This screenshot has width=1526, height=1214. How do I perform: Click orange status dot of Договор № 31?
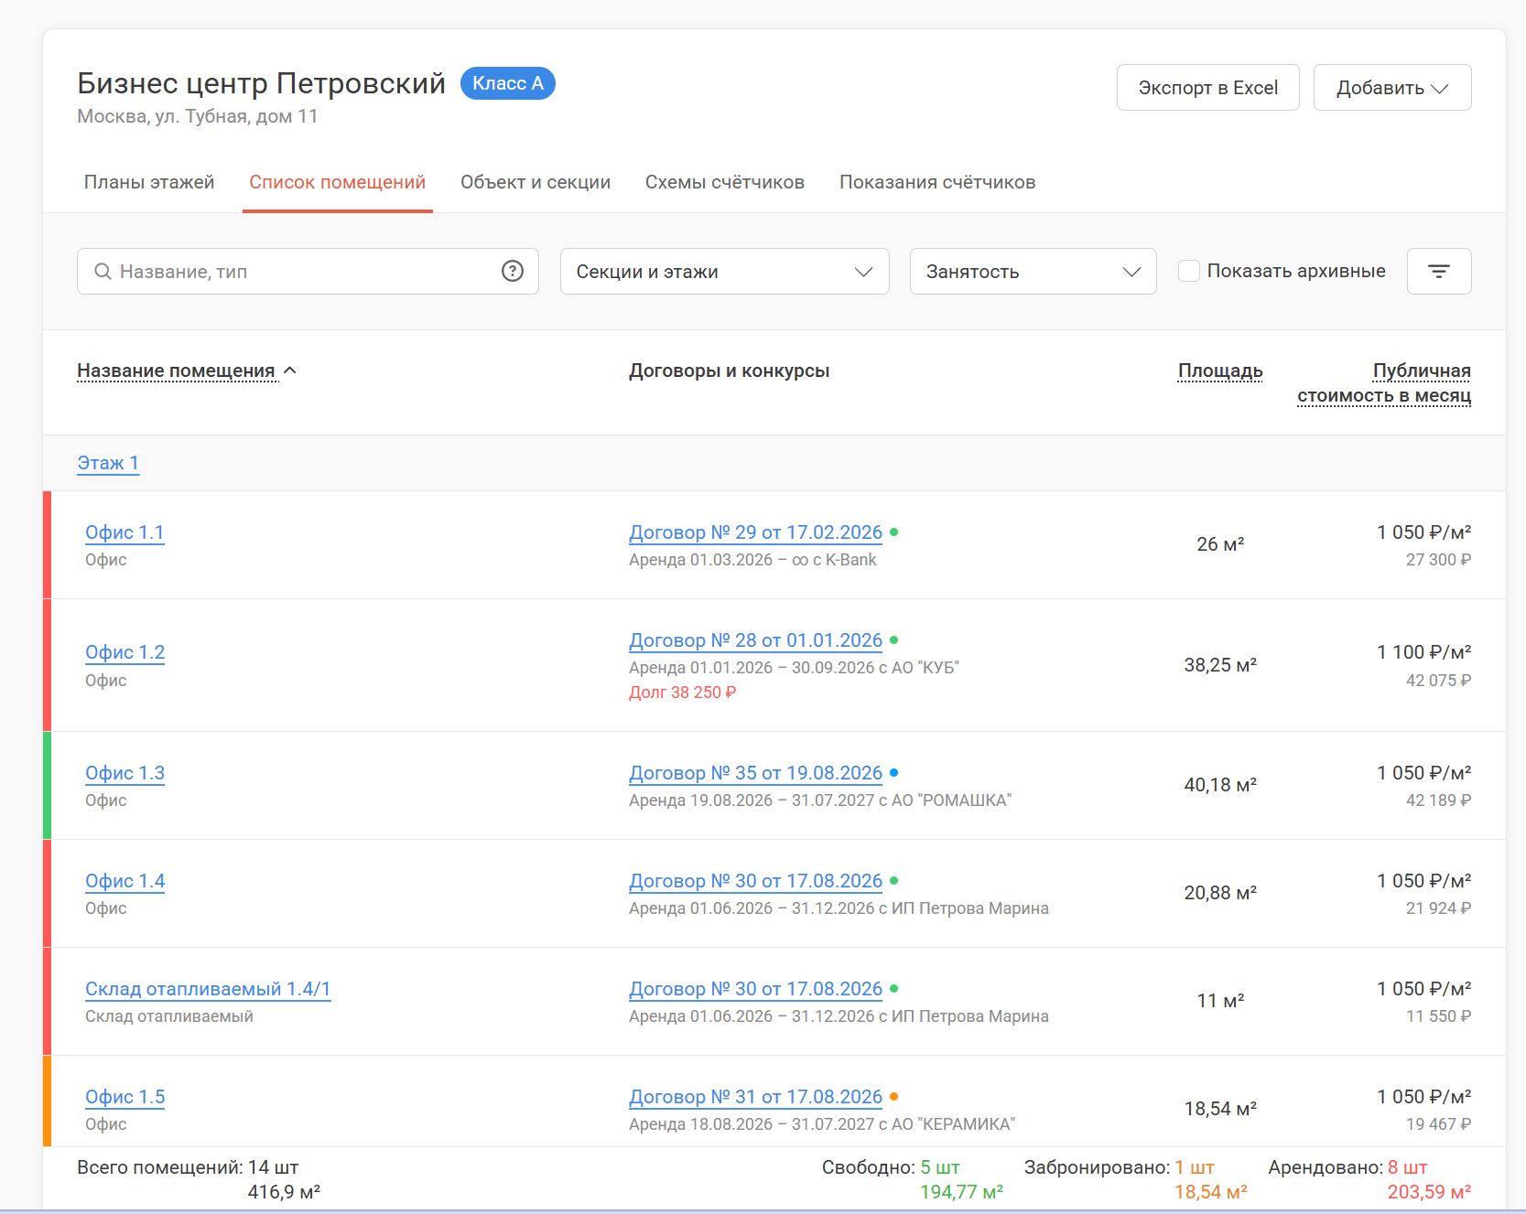pos(894,1096)
